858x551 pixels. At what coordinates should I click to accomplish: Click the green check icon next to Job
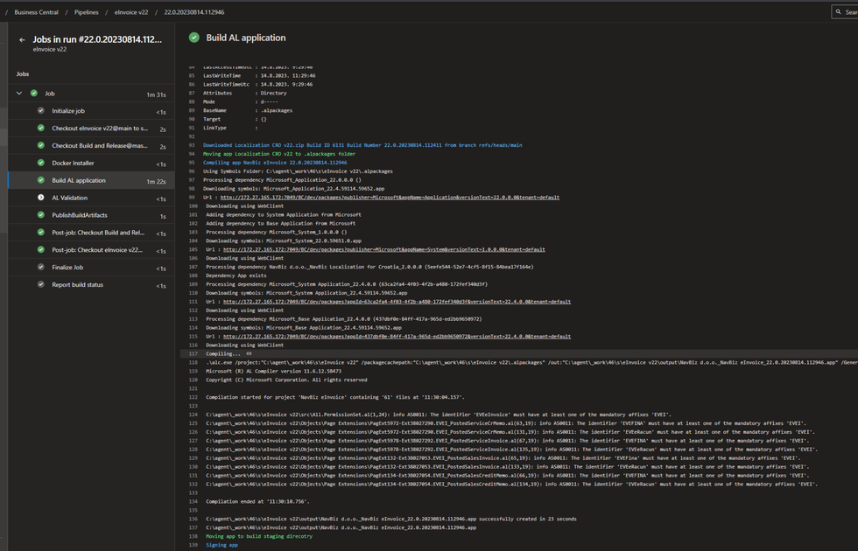34,94
